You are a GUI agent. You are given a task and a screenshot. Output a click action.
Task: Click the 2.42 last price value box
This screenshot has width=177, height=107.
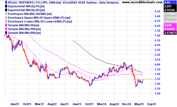[170, 2]
